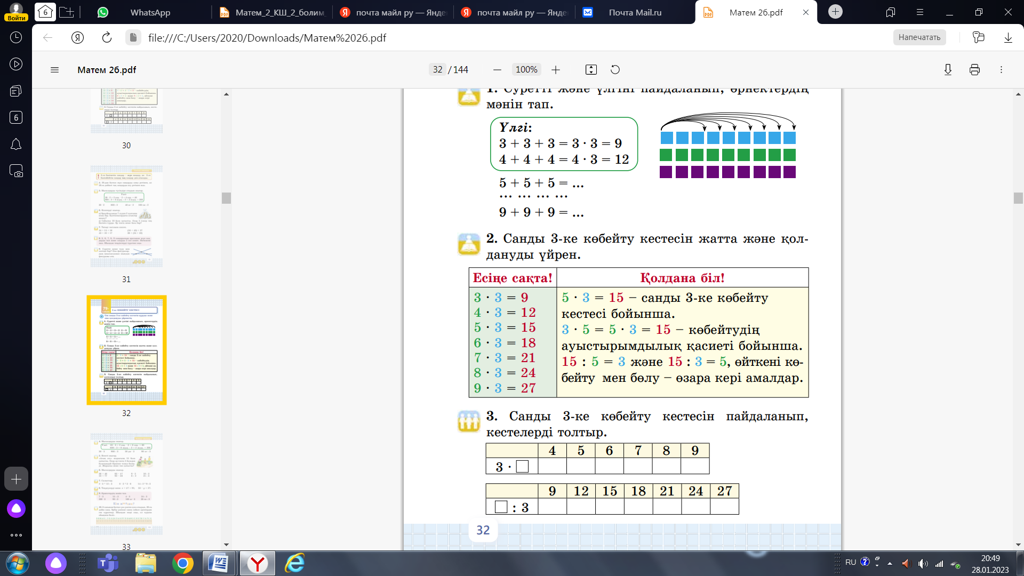1024x576 pixels.
Task: Zoom out with the minus icon
Action: click(497, 70)
